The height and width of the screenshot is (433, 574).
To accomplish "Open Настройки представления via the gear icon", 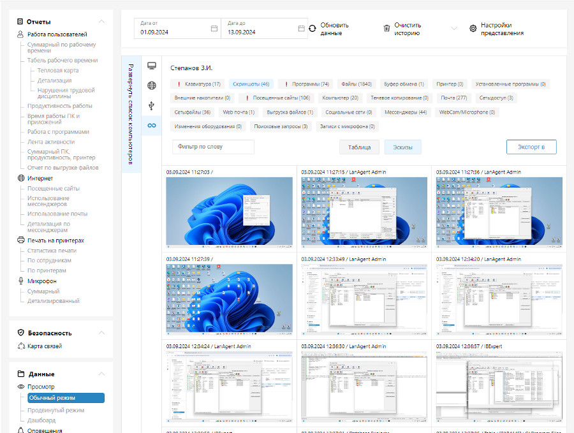I will [473, 28].
